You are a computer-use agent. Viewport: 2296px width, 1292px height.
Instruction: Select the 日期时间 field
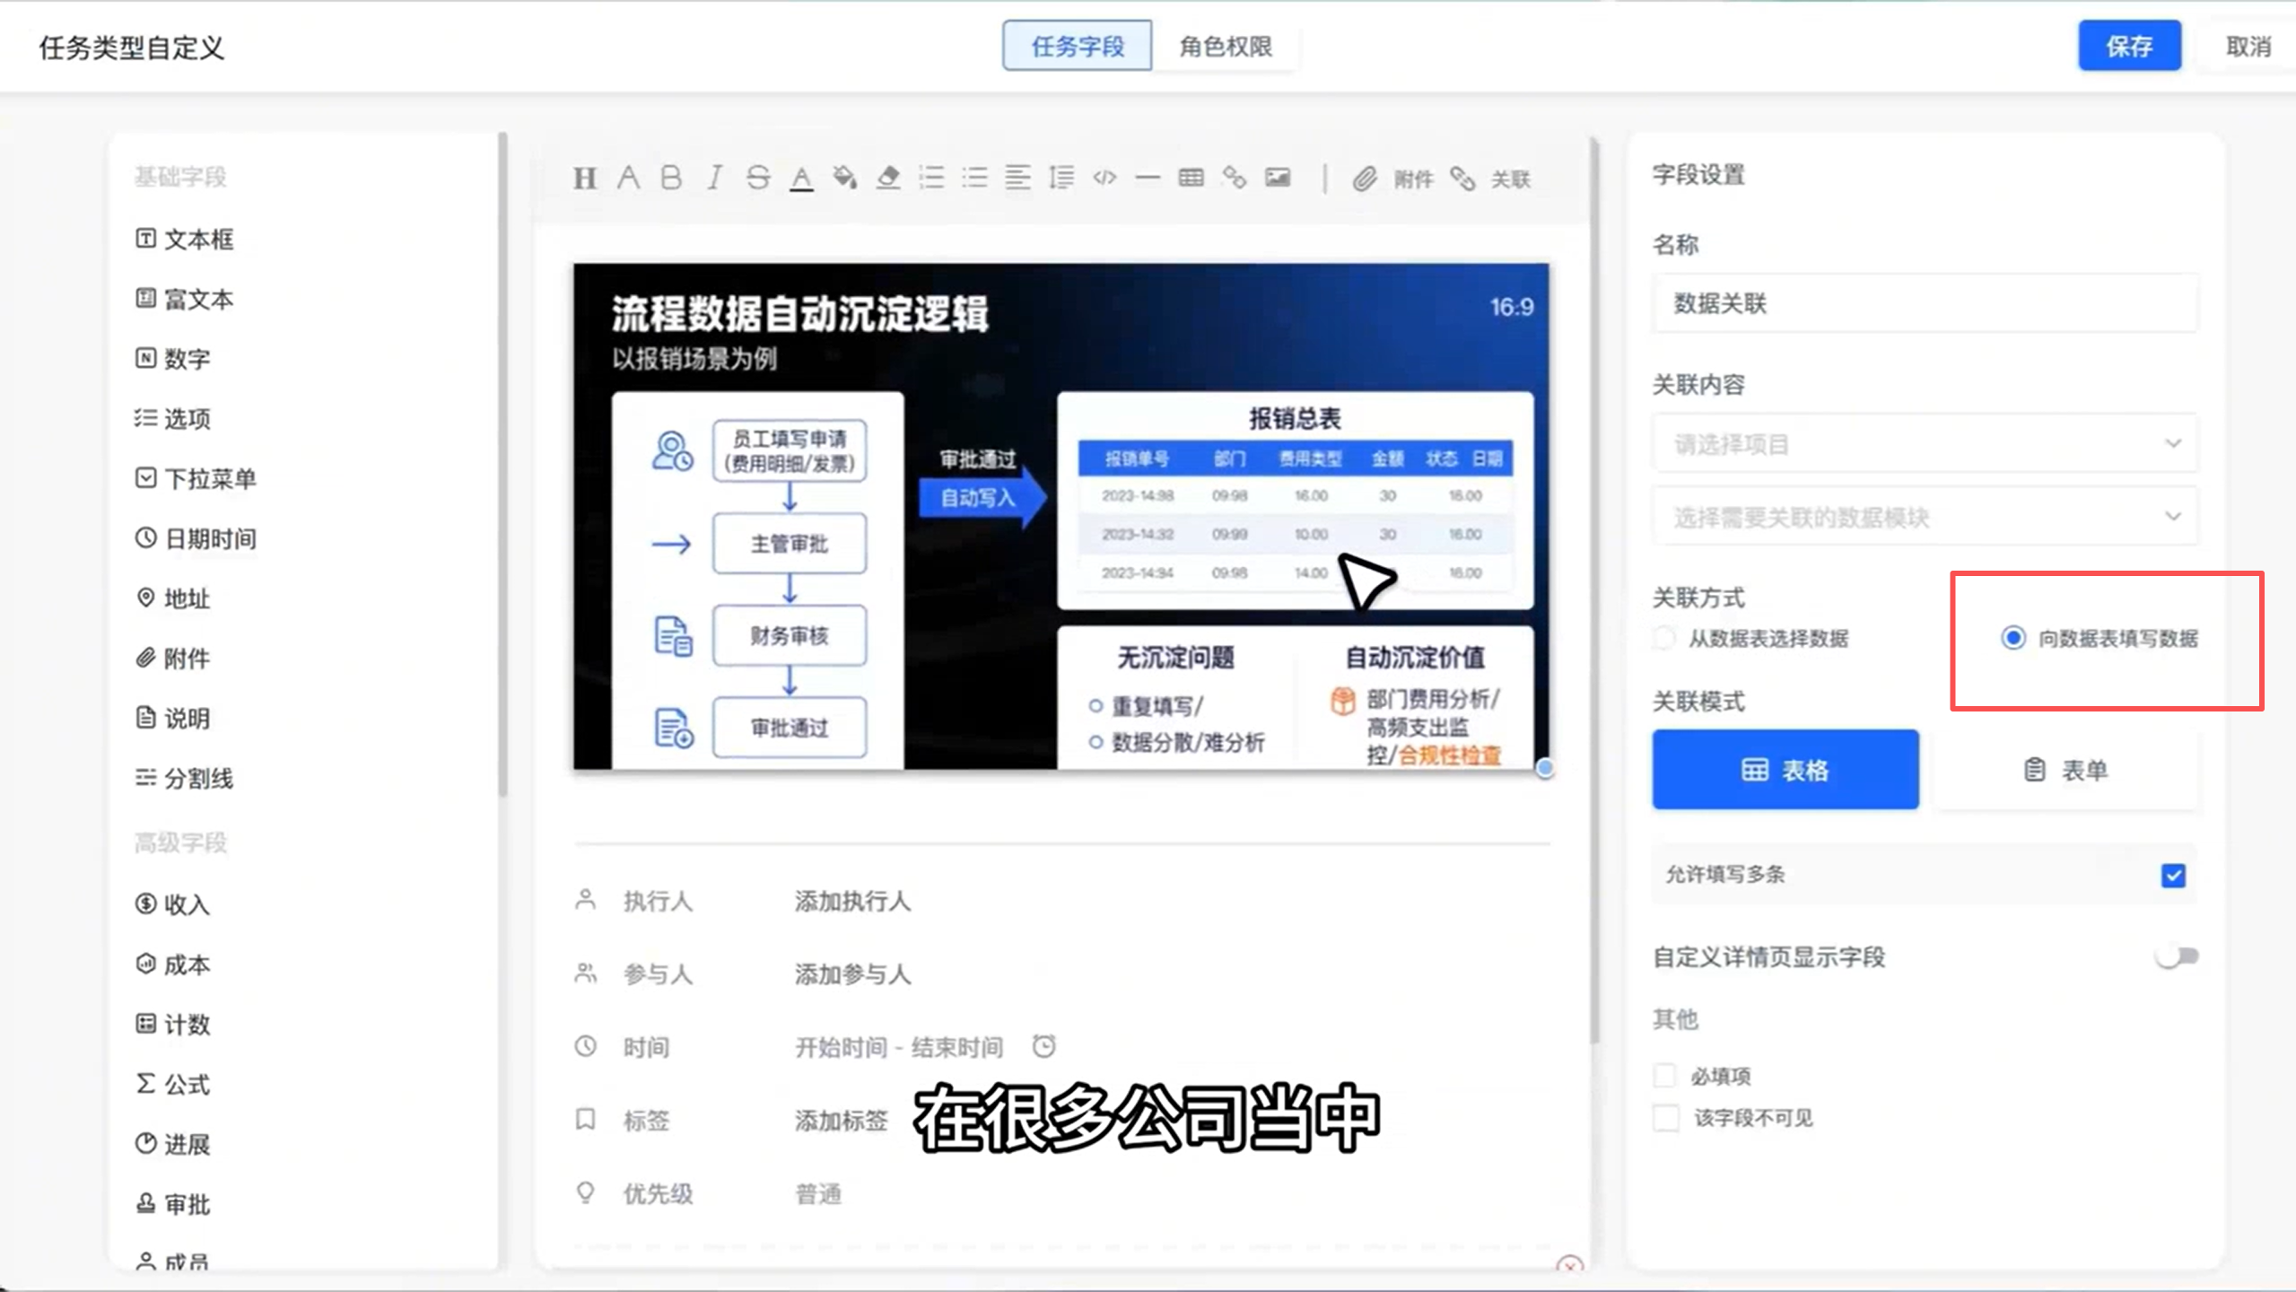(x=196, y=538)
